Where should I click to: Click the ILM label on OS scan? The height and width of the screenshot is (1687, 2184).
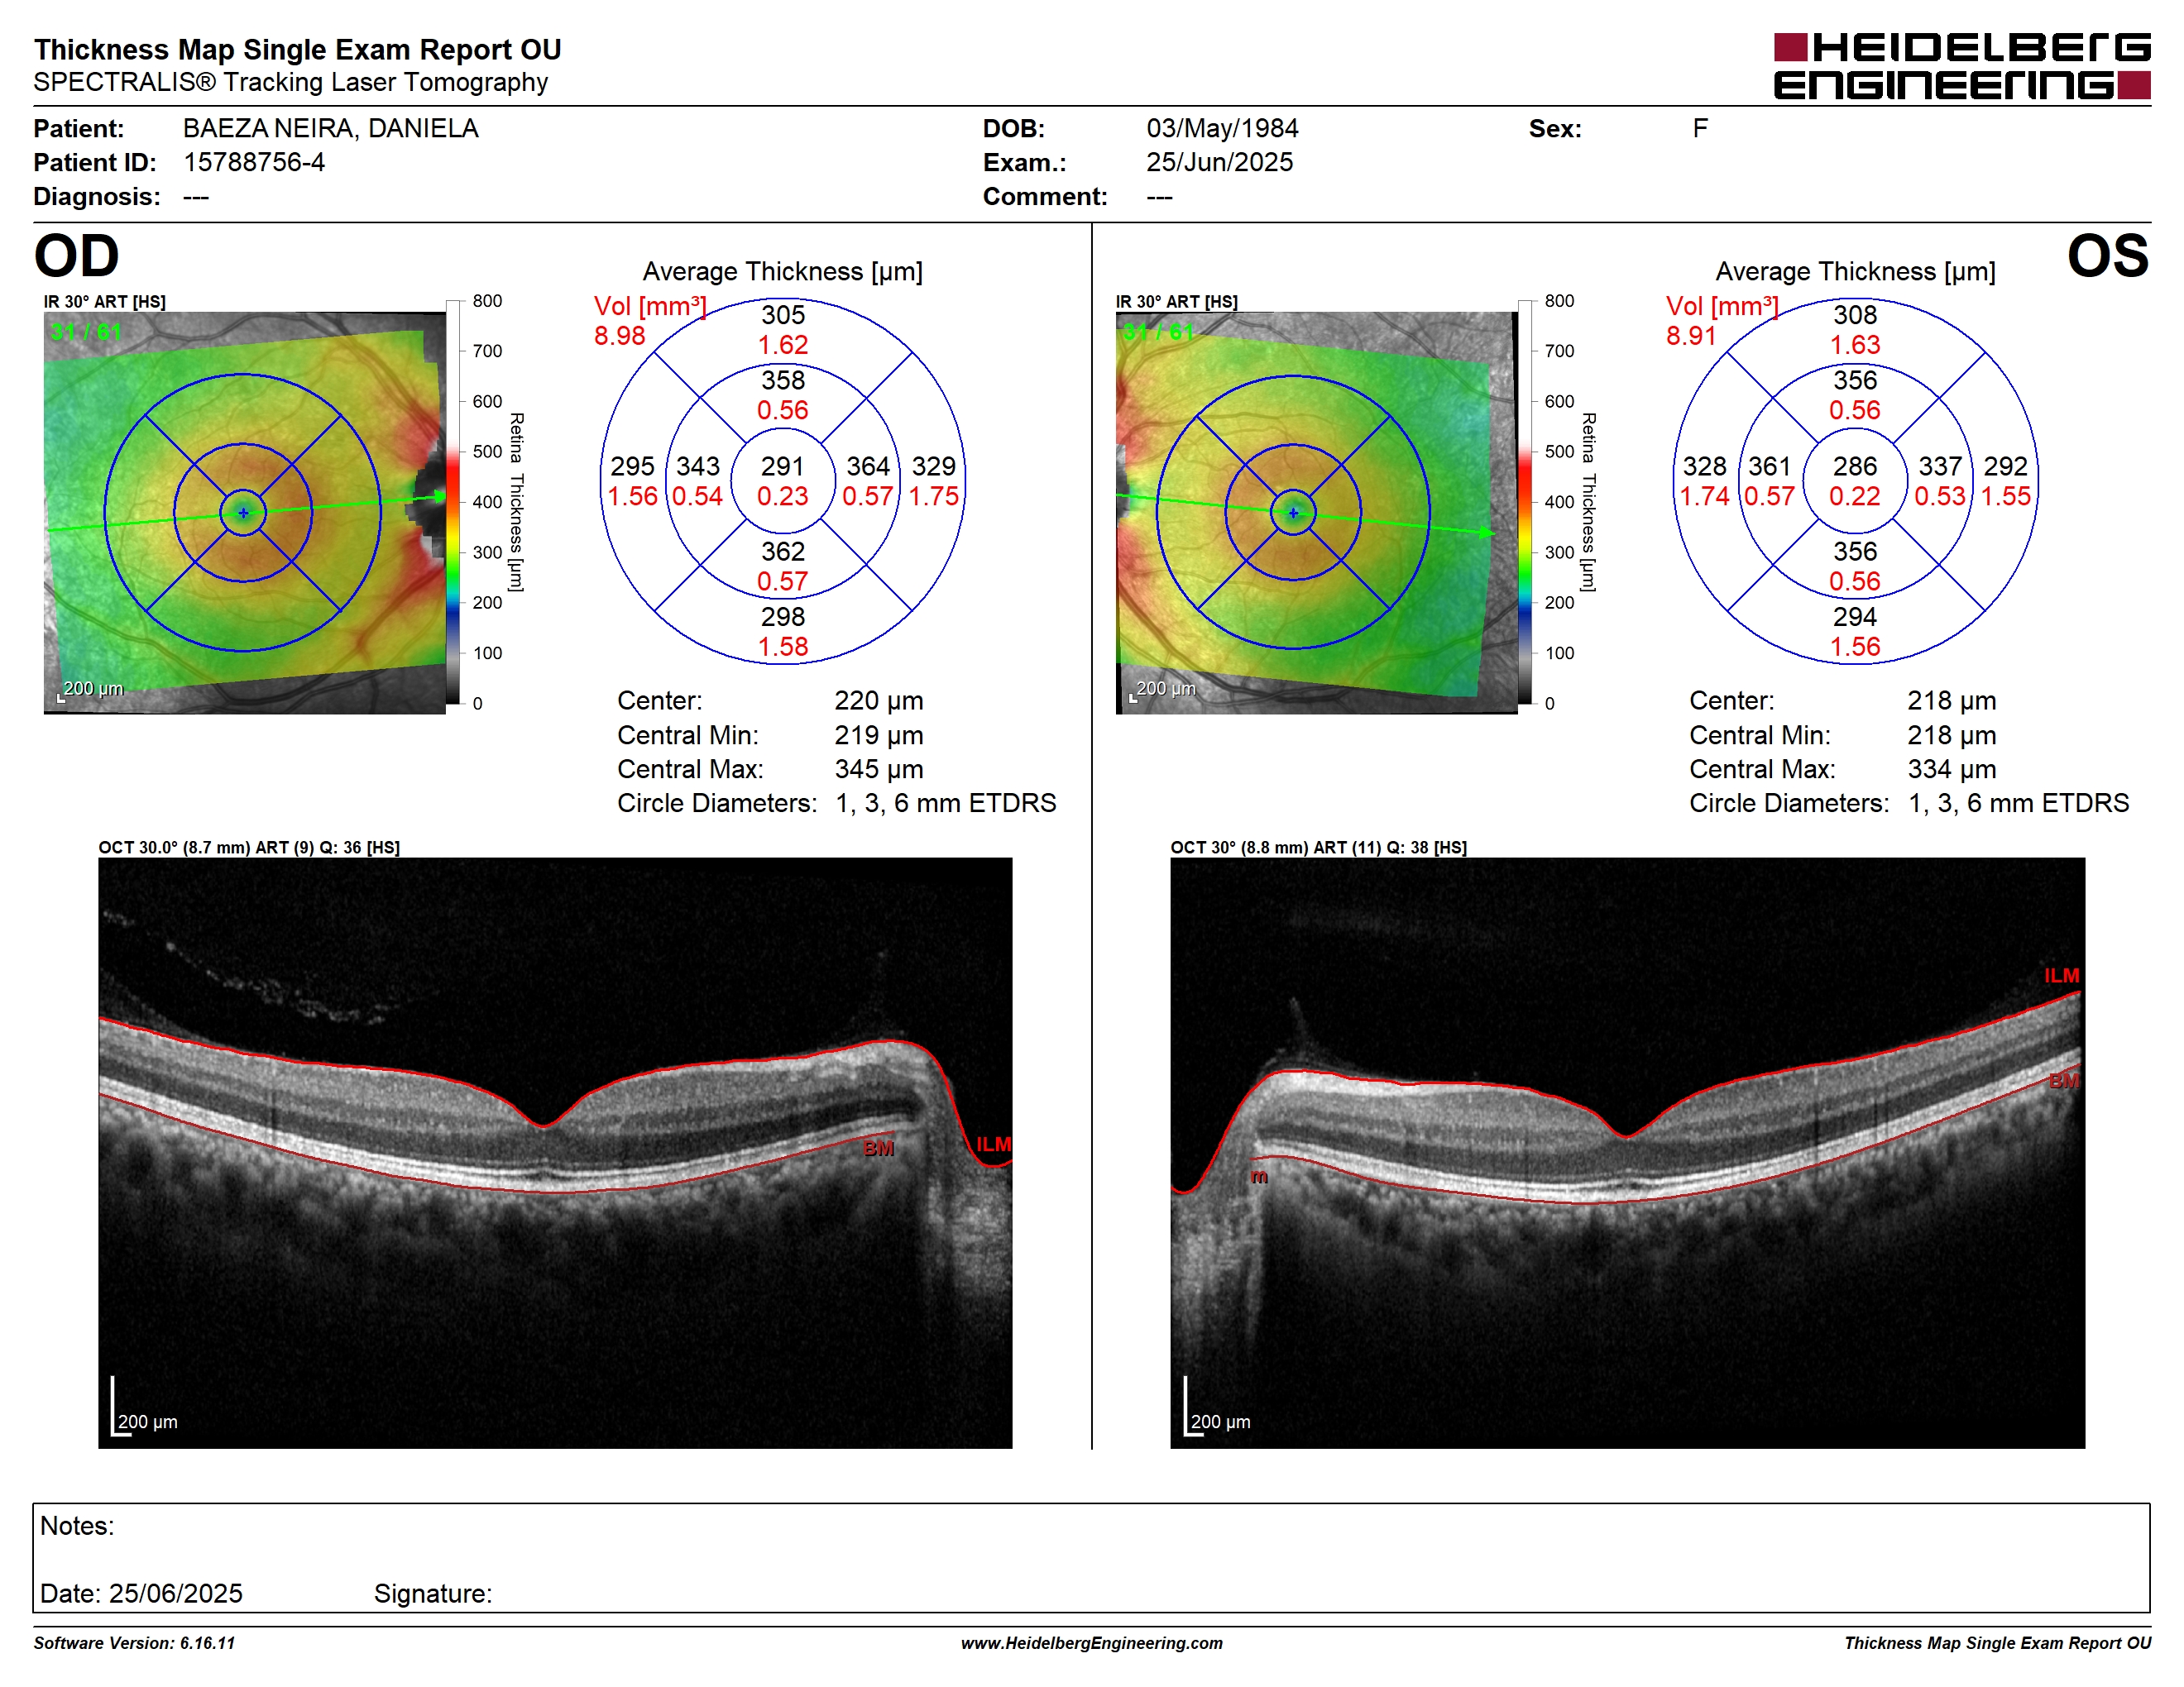coord(2061,976)
